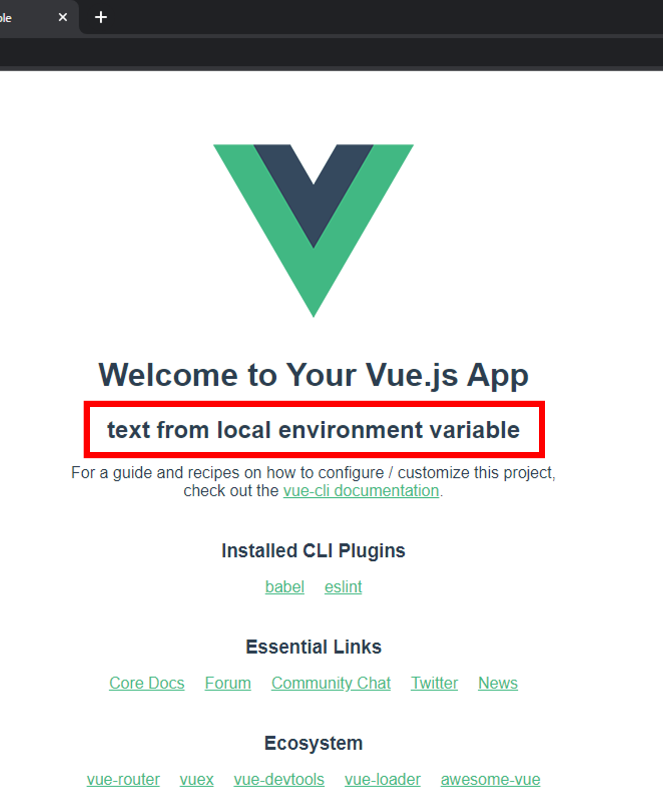Click the Essential Links heading
Viewport: 663px width, 810px height.
point(313,646)
